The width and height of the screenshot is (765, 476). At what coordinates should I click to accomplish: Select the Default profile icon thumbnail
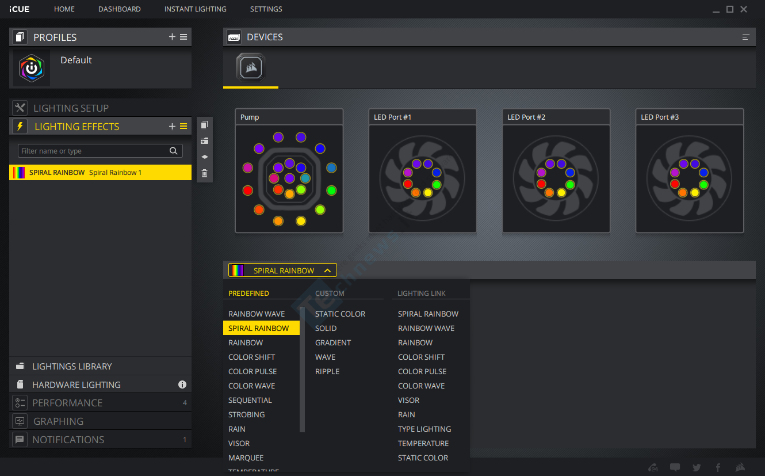pyautogui.click(x=32, y=68)
